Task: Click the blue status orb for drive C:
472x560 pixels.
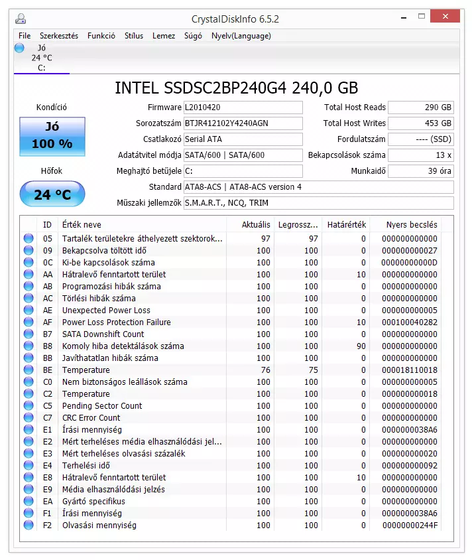Action: coord(20,48)
